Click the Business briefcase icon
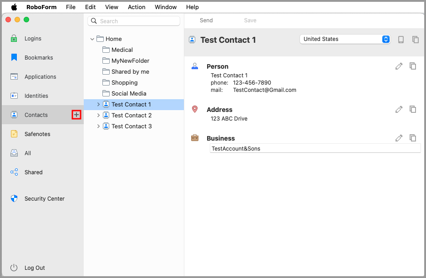 [195, 138]
